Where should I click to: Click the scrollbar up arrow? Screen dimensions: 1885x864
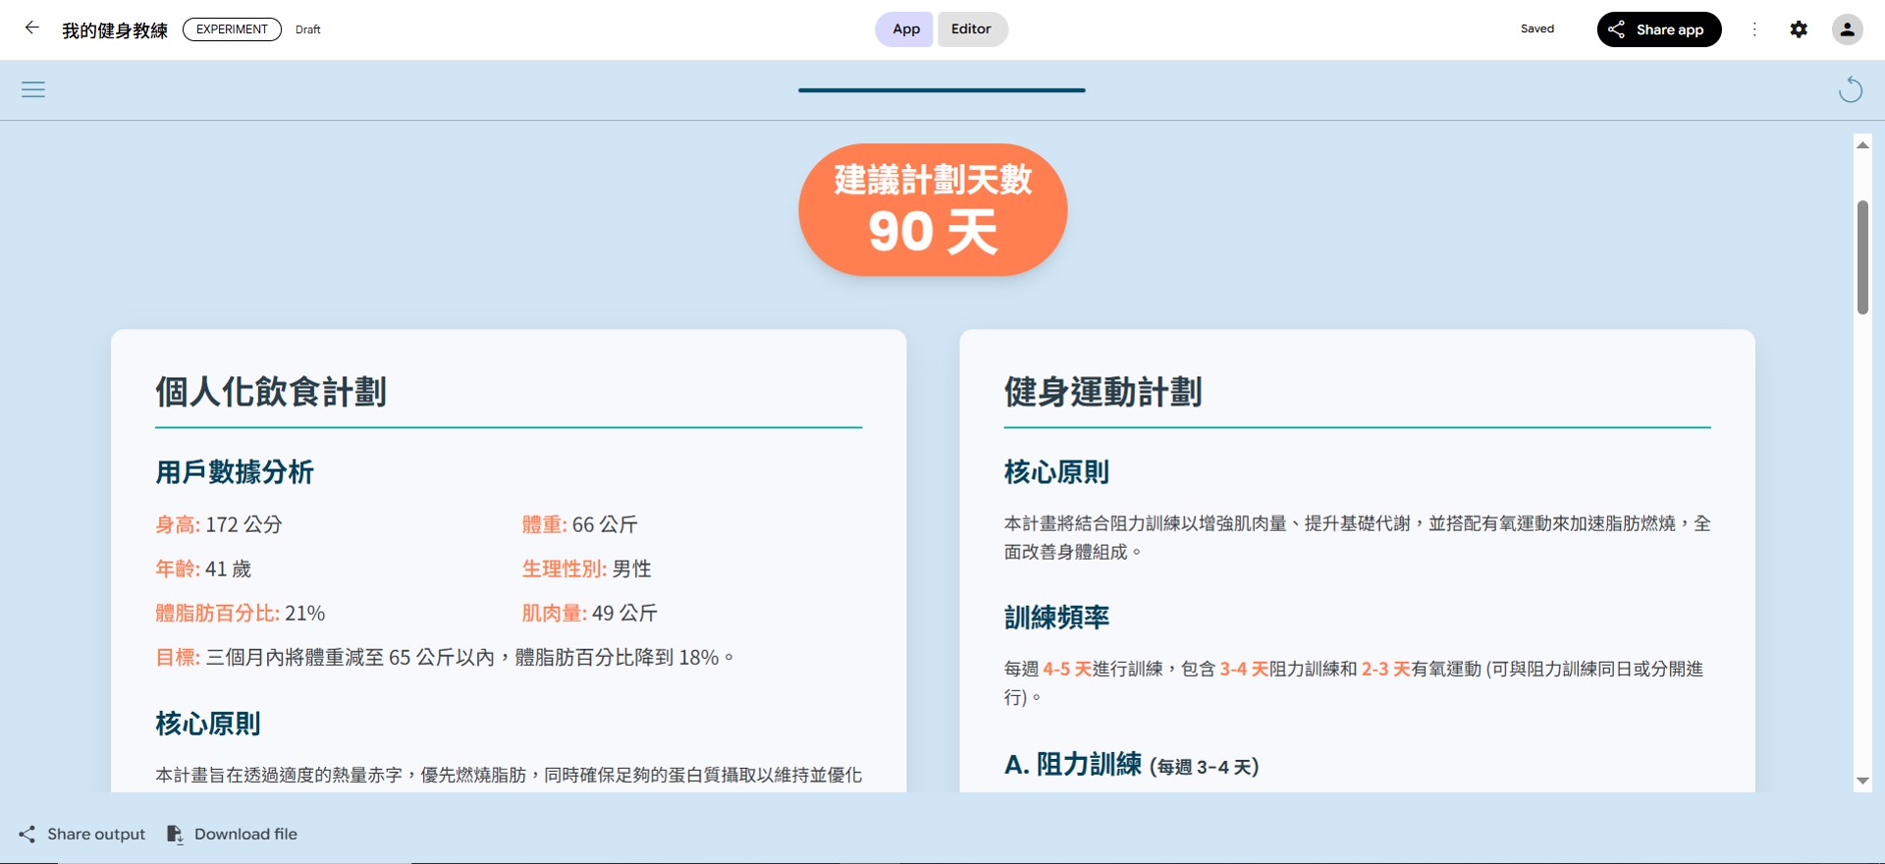[x=1862, y=145]
